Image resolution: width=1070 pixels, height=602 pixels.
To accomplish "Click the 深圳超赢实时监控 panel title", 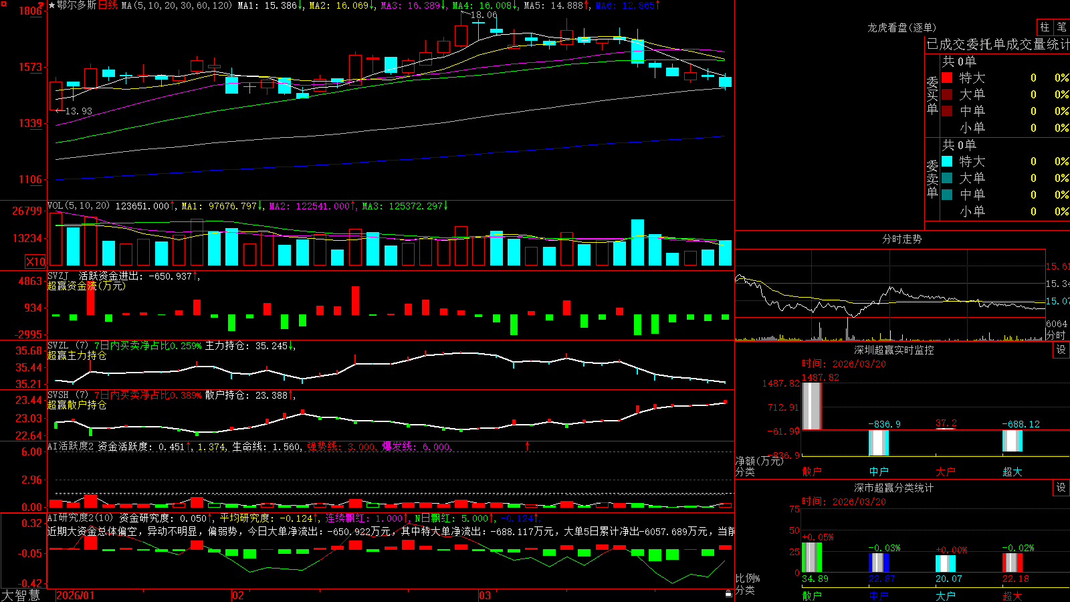I will 894,350.
